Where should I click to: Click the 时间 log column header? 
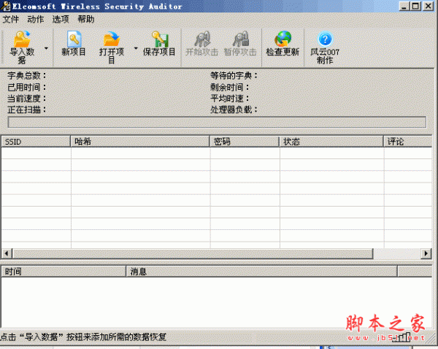(x=64, y=272)
